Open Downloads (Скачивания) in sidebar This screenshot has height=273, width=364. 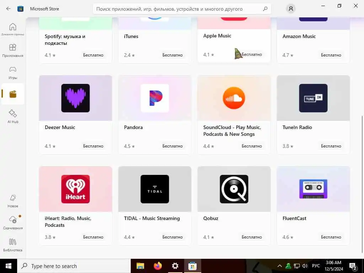click(x=13, y=223)
